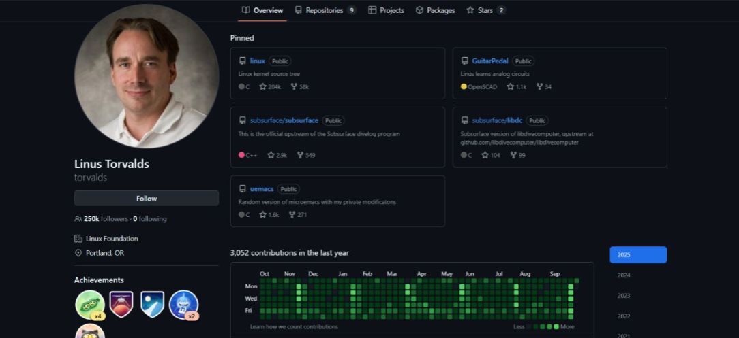Open the Stars tab
This screenshot has height=338, width=739.
point(486,10)
